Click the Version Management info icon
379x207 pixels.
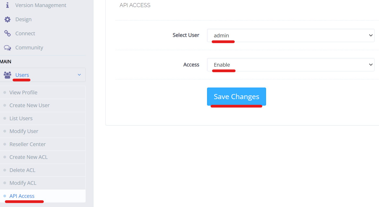click(7, 5)
